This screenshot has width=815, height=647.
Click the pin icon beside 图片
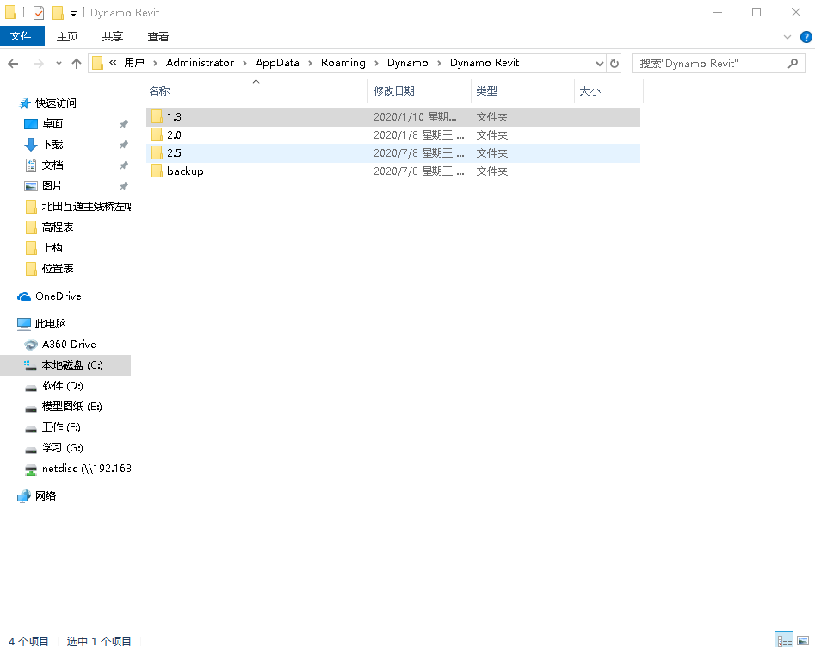point(123,186)
